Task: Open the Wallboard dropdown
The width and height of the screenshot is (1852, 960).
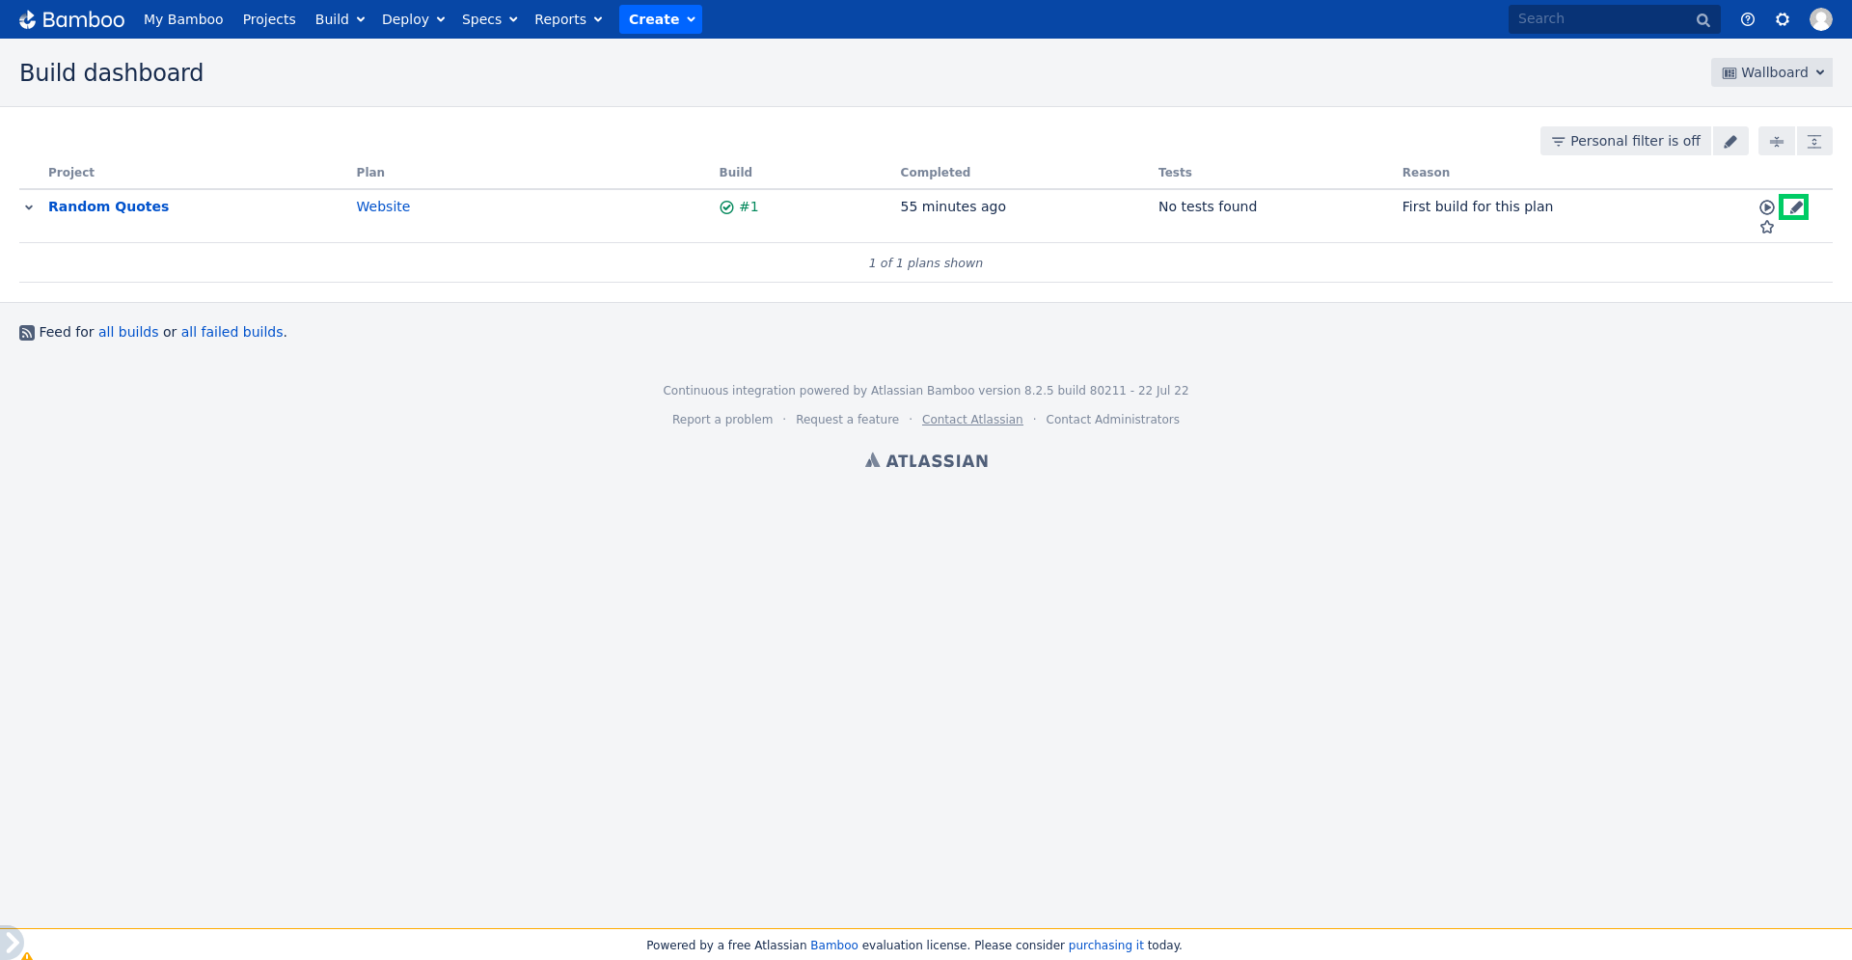Action: (x=1772, y=72)
